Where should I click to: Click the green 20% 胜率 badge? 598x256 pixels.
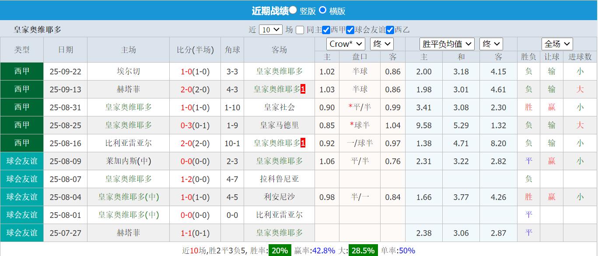tap(279, 250)
